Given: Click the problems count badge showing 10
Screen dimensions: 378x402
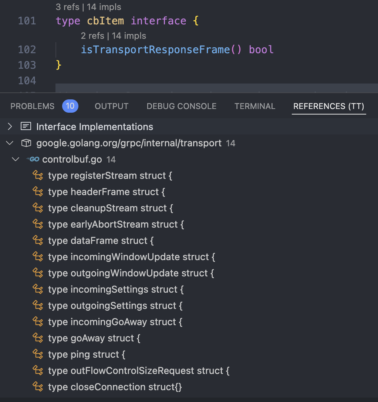Looking at the screenshot, I should [x=70, y=106].
